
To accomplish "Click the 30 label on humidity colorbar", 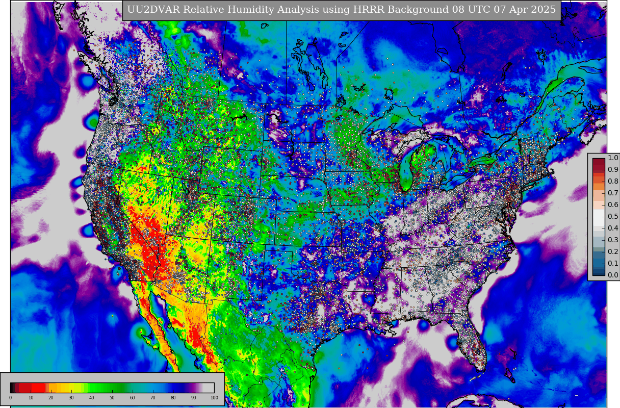I will pos(71,397).
